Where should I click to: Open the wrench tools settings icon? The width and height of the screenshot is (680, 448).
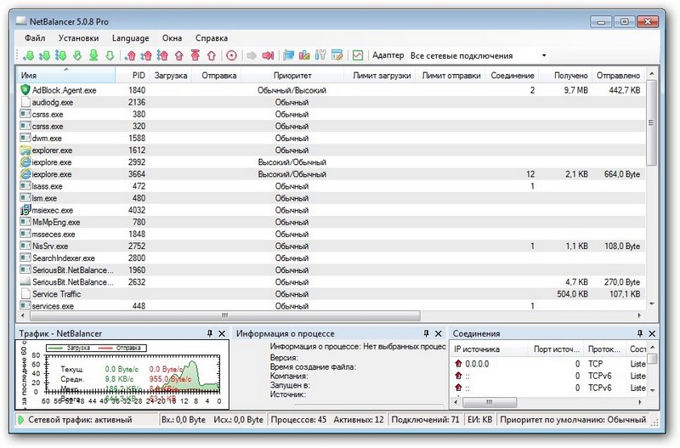tap(320, 55)
